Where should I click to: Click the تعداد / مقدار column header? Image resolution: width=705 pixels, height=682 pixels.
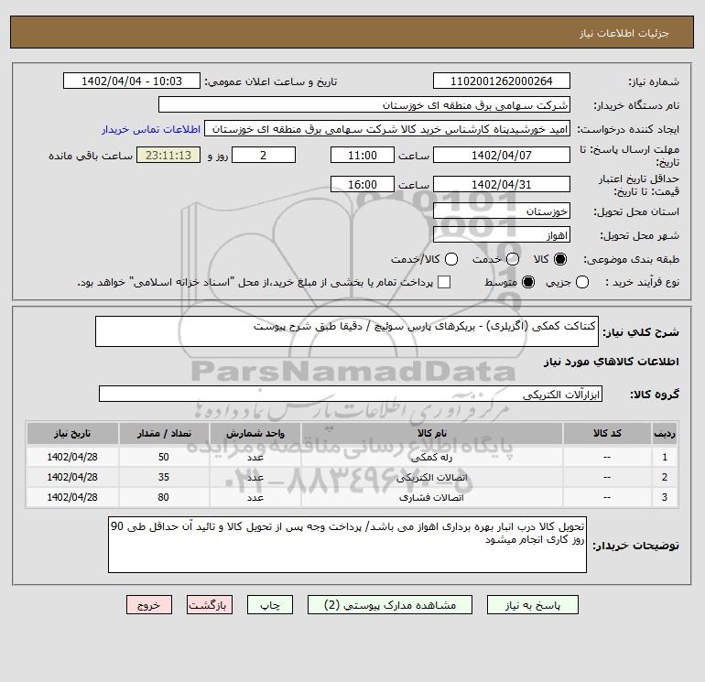pyautogui.click(x=164, y=433)
